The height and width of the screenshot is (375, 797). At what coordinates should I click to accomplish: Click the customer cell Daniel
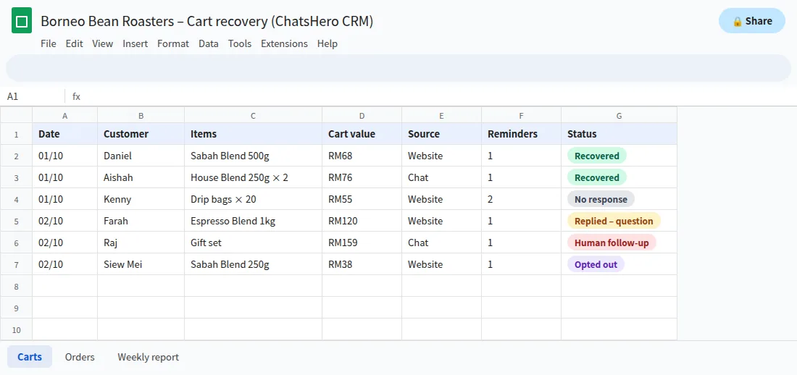(141, 156)
